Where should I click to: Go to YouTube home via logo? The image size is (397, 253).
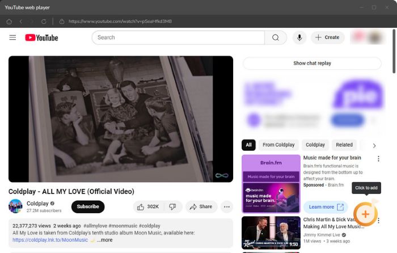pos(41,38)
